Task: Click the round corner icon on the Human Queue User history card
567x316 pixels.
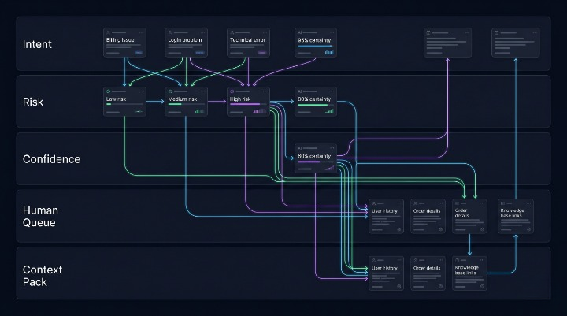Action: click(x=398, y=229)
